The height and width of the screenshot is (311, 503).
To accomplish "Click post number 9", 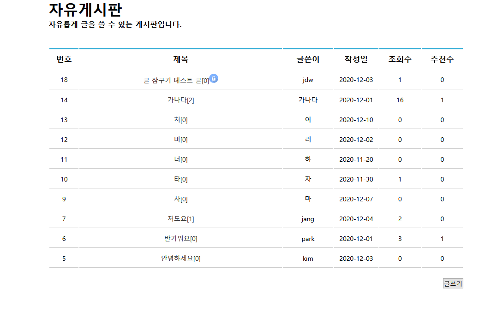I will [64, 199].
